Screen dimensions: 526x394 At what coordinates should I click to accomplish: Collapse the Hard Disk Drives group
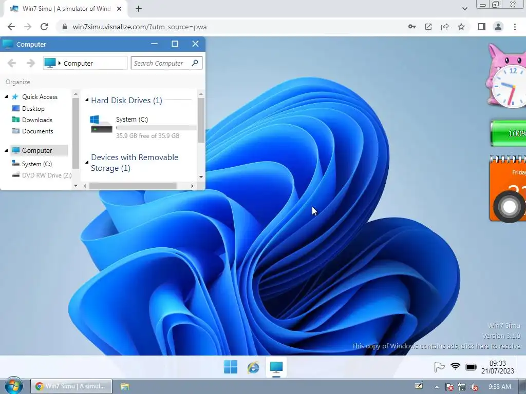click(x=87, y=100)
